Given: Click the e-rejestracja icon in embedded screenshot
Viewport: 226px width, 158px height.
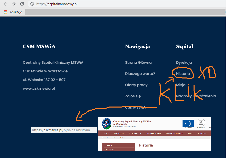Looking at the screenshot, I should [x=201, y=123].
